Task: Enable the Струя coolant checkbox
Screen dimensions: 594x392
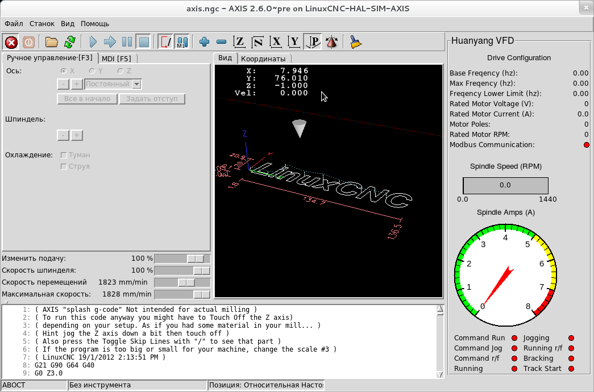Action: [x=64, y=166]
